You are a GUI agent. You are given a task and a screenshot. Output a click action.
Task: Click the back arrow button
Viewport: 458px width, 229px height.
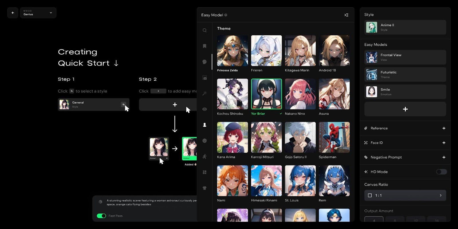click(13, 13)
